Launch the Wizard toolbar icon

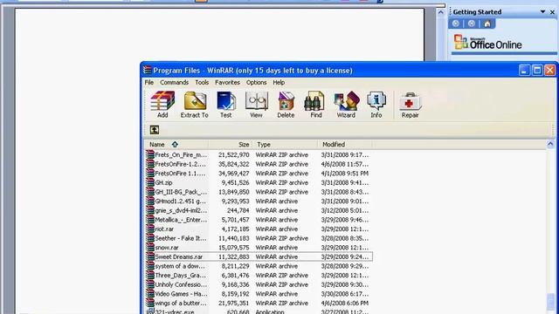pyautogui.click(x=346, y=105)
